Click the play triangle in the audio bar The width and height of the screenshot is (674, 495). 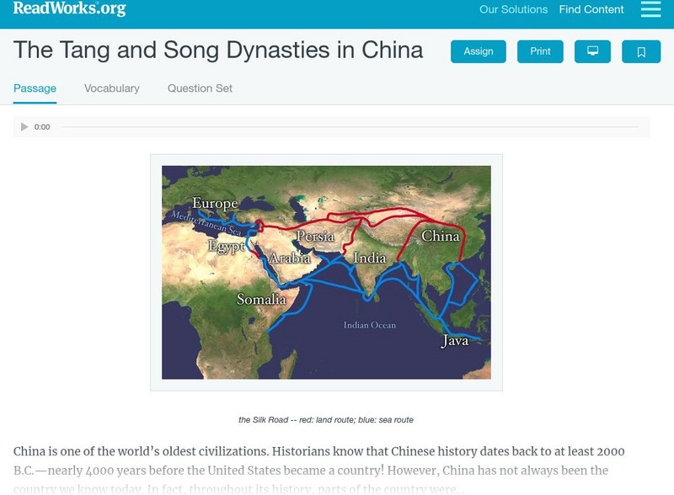coord(24,127)
